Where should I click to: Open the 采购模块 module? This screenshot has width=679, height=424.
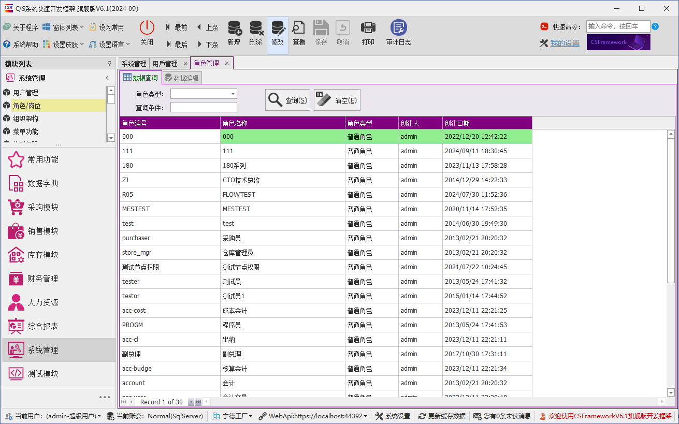pyautogui.click(x=59, y=208)
